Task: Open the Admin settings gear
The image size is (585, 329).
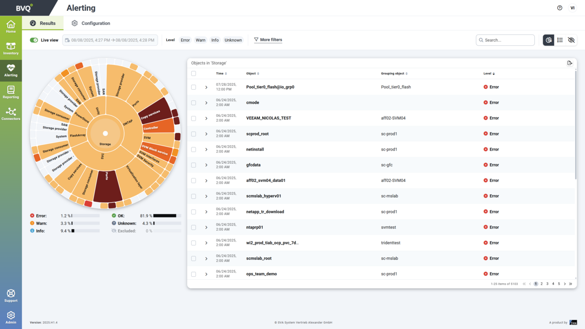Action: coord(11,317)
